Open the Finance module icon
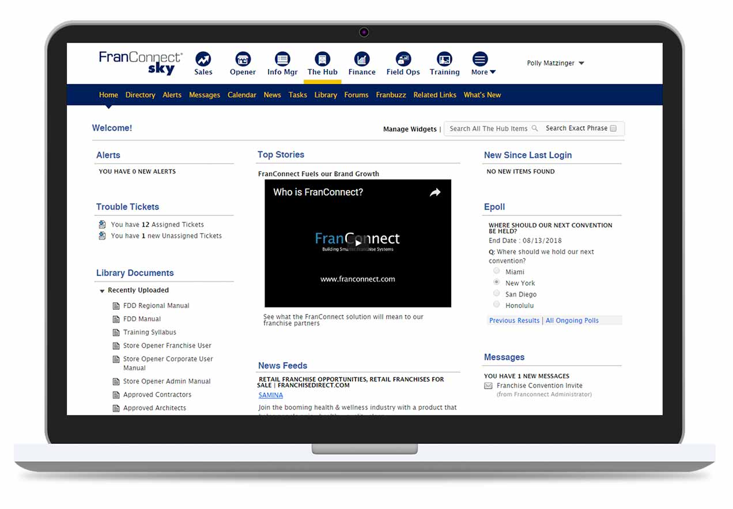733x509 pixels. (x=362, y=59)
